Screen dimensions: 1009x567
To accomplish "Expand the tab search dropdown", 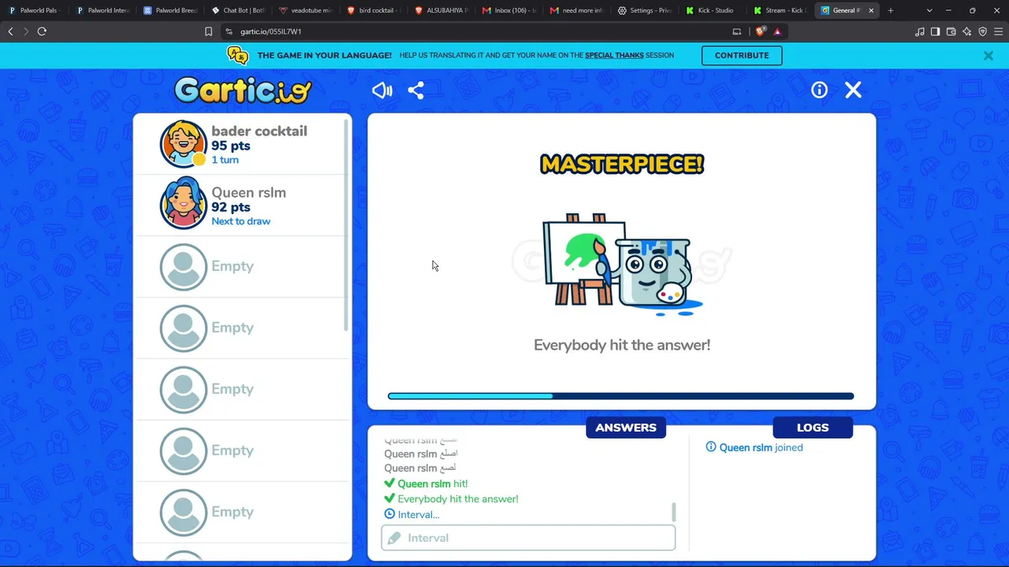I will tap(929, 10).
